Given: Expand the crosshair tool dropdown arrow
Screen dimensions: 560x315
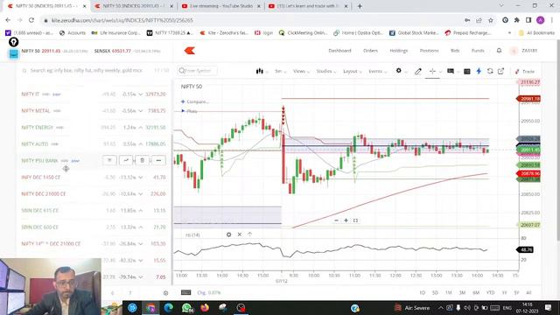Looking at the screenshot, I should (440, 72).
